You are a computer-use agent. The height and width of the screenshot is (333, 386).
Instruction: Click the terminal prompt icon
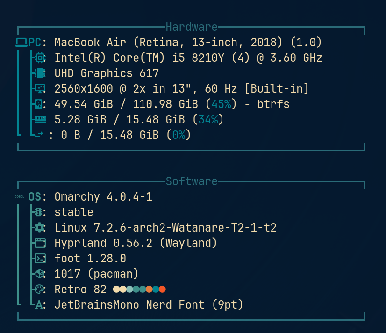[x=40, y=258]
